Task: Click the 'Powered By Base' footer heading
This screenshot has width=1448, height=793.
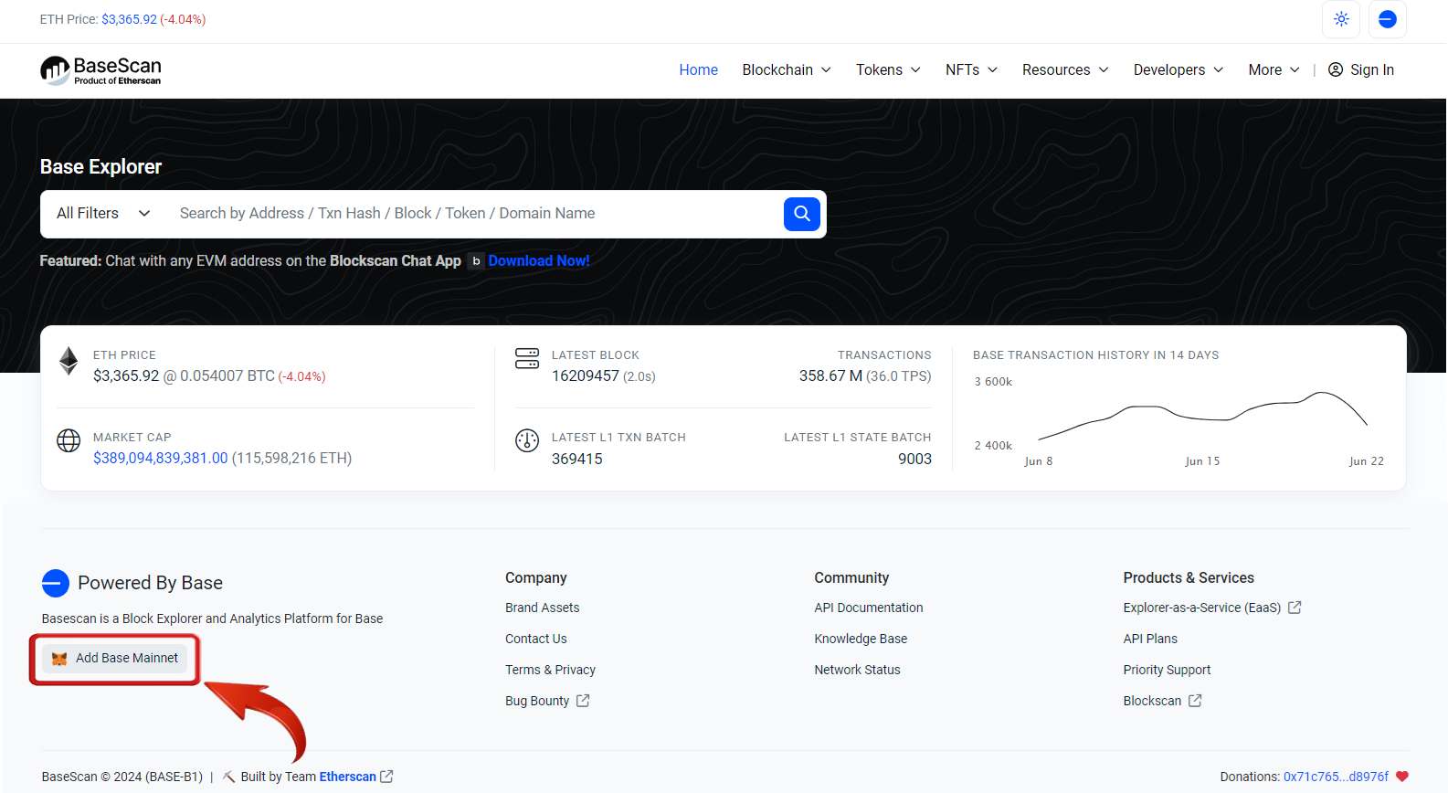Action: [150, 583]
